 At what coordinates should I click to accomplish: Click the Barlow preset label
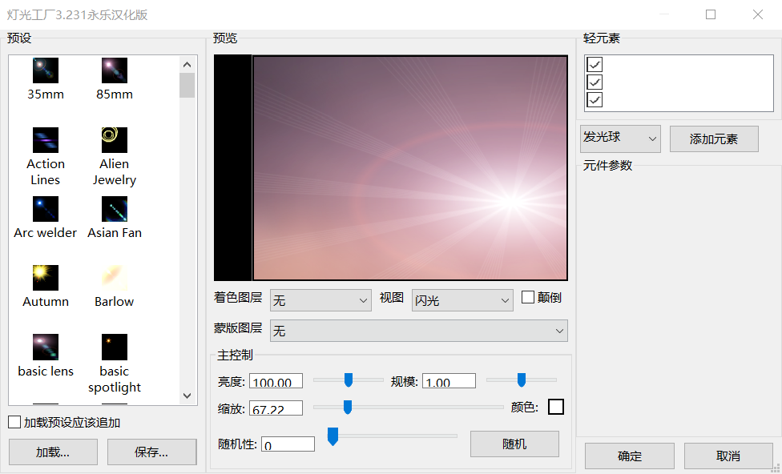tap(115, 302)
